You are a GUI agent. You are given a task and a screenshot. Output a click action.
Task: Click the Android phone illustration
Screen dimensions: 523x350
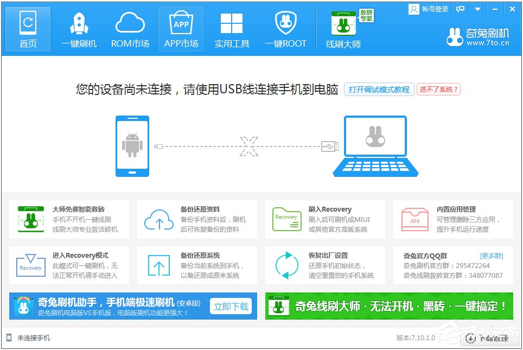[132, 146]
